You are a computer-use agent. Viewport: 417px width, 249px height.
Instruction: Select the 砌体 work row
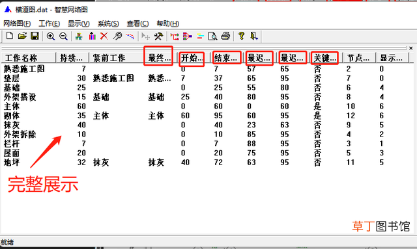[x=12, y=116]
